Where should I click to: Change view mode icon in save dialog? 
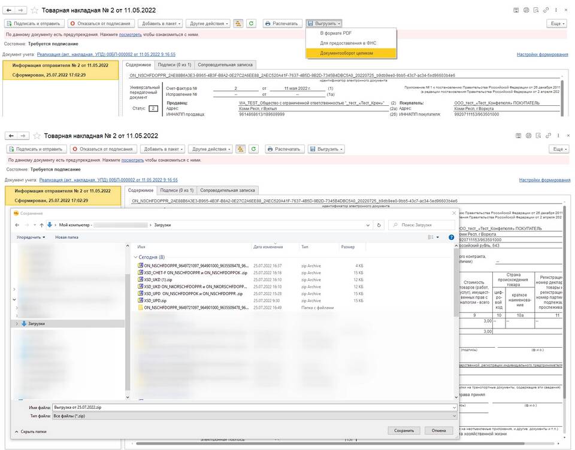click(431, 237)
